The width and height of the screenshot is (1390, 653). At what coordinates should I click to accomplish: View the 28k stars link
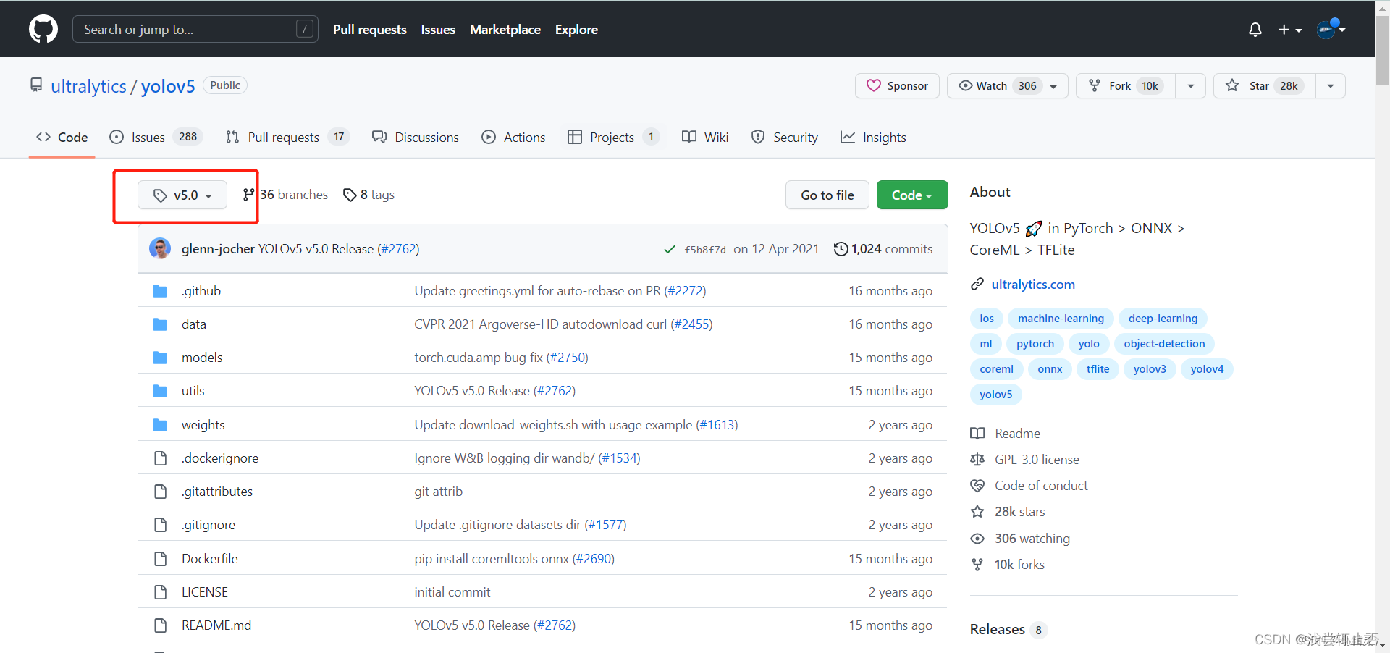coord(1008,511)
